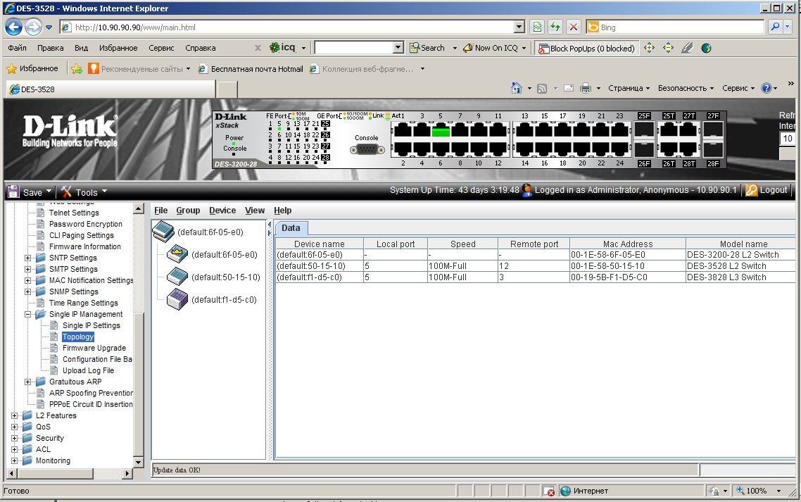
Task: Expand MAC Notification Settings folder
Action: pos(28,280)
